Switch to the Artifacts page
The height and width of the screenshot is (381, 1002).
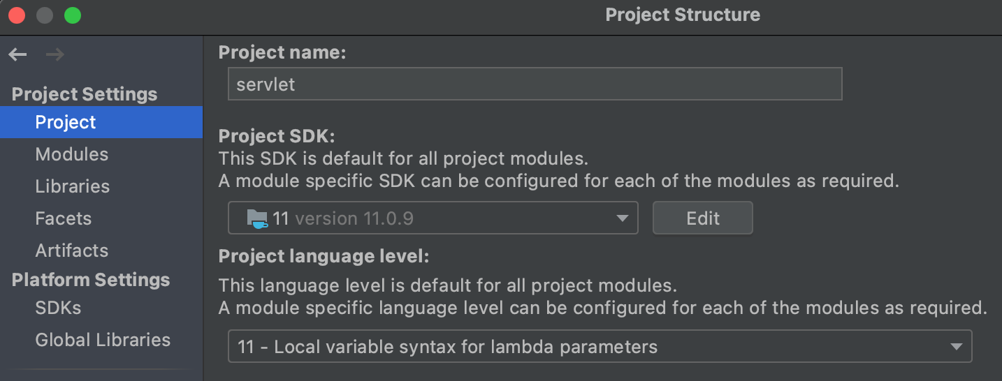(x=72, y=251)
